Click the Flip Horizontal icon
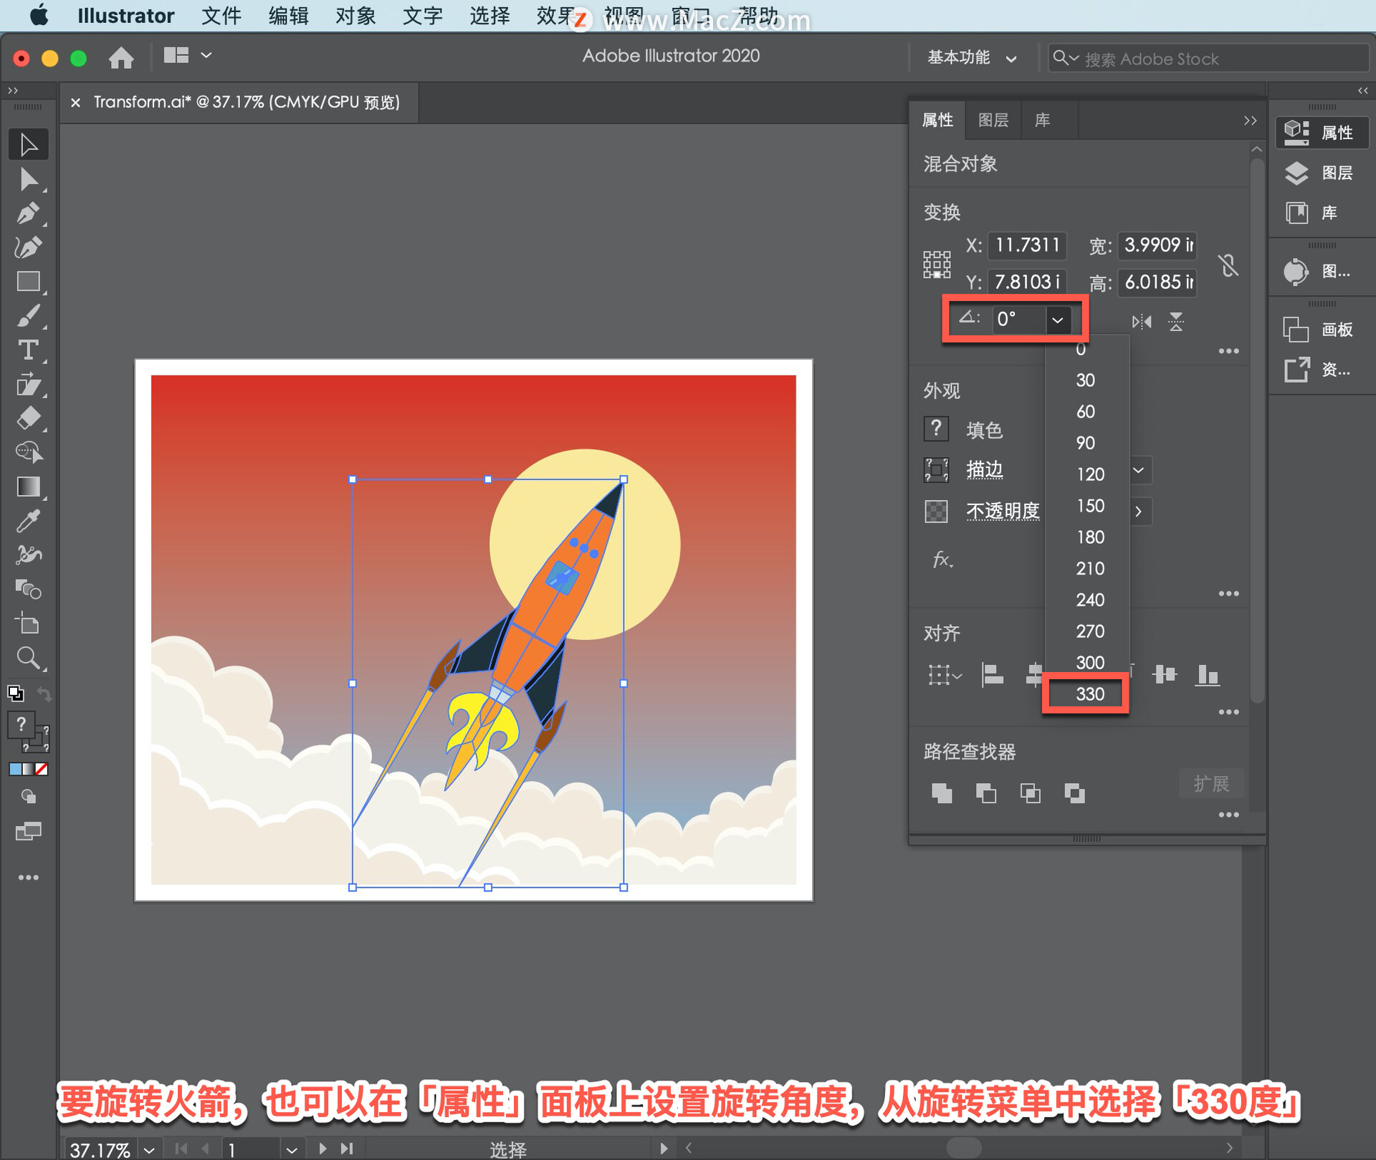The height and width of the screenshot is (1160, 1376). [x=1142, y=322]
